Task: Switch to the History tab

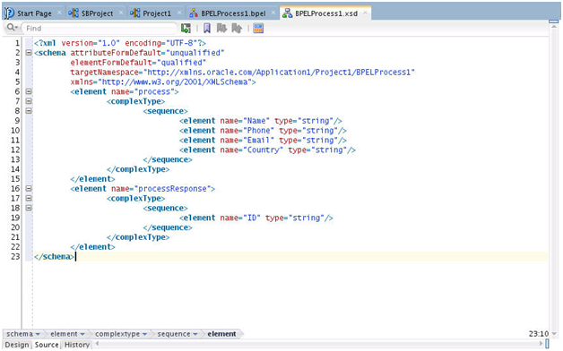Action: coord(77,345)
